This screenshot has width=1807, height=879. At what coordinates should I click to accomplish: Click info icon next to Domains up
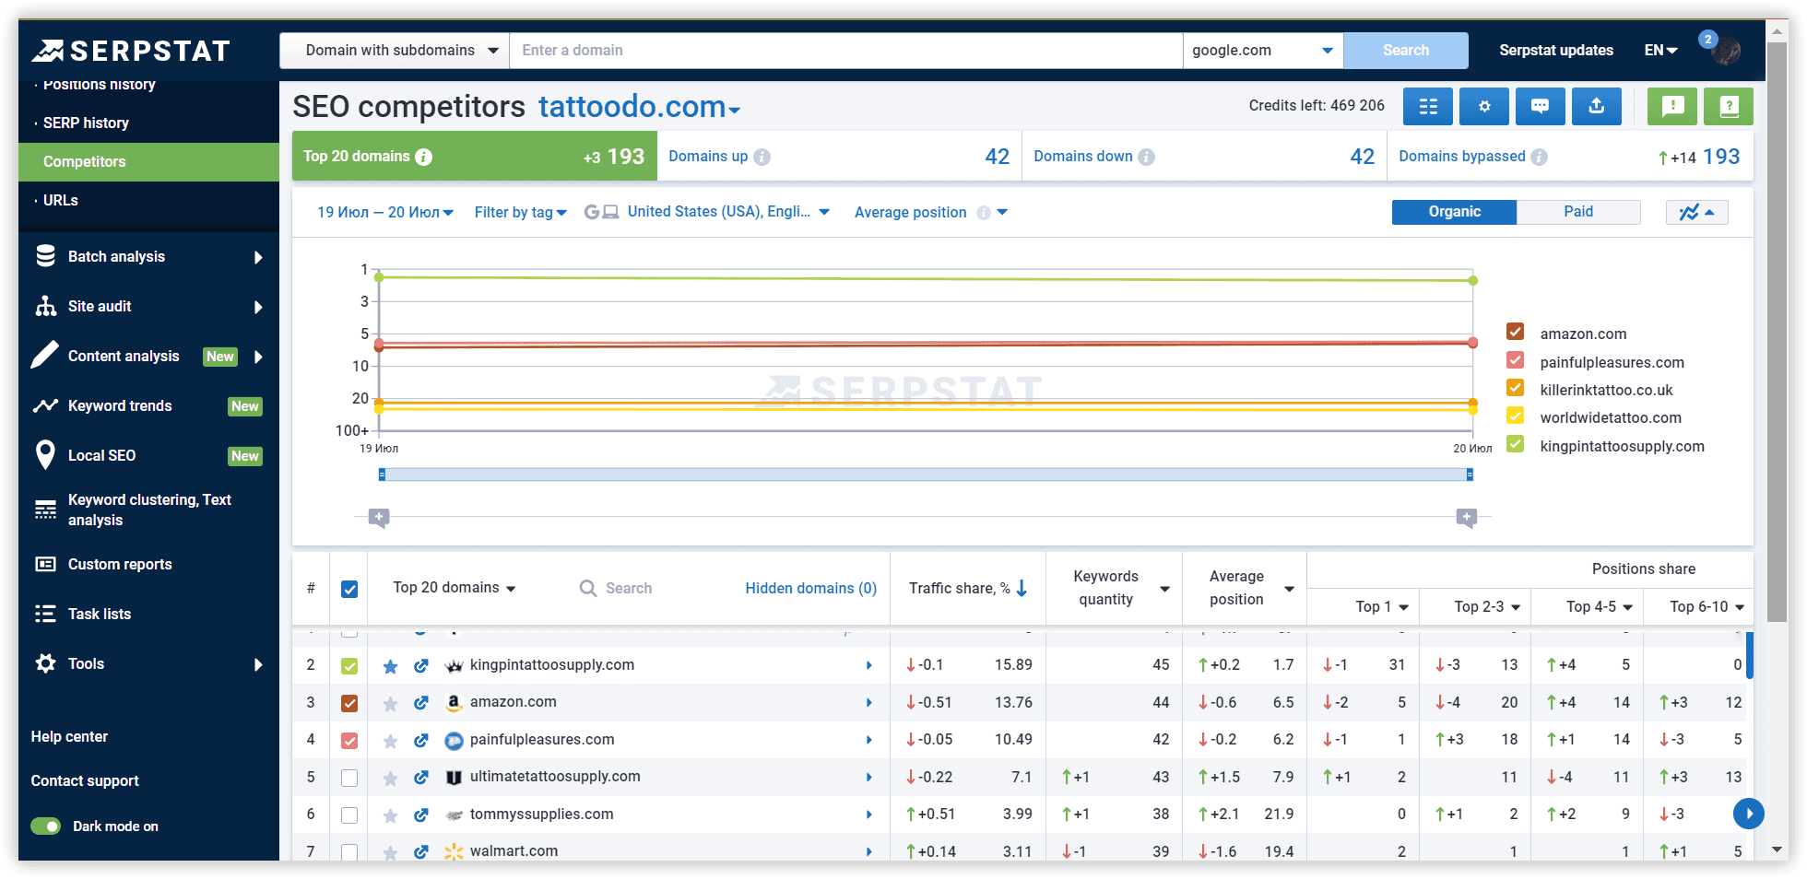click(762, 158)
